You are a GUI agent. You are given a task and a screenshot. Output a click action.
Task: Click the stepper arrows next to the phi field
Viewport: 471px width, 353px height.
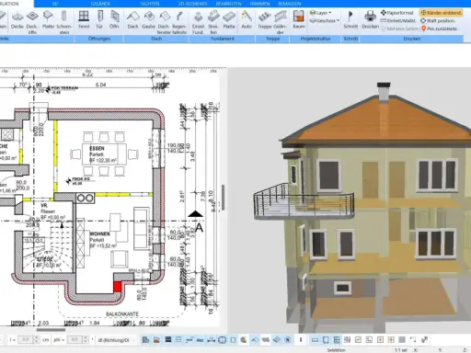pyautogui.click(x=86, y=339)
